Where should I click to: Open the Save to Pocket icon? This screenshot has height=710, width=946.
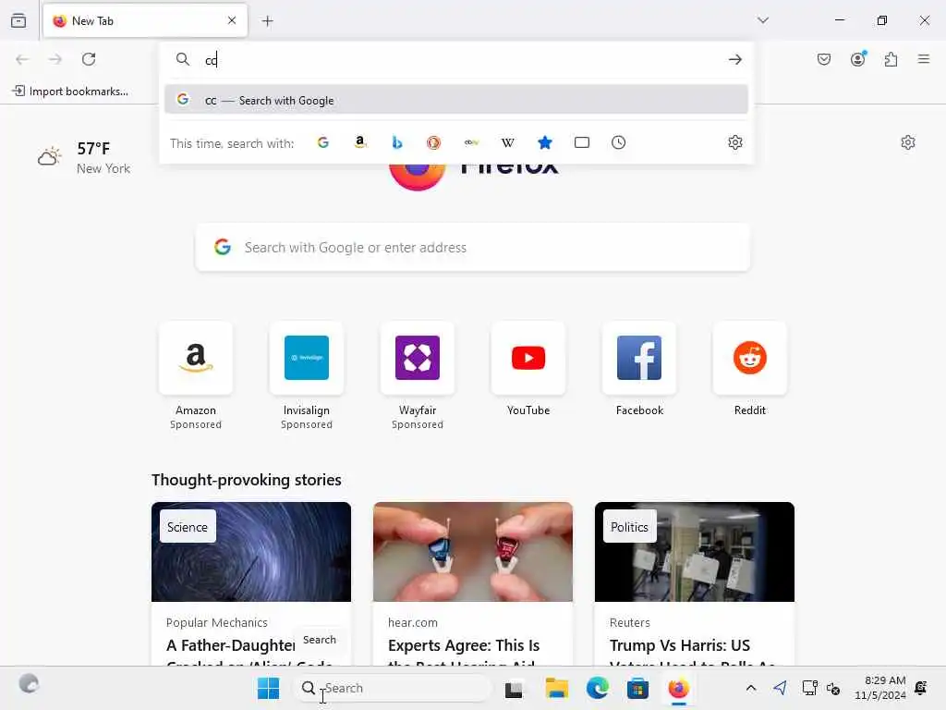click(824, 59)
